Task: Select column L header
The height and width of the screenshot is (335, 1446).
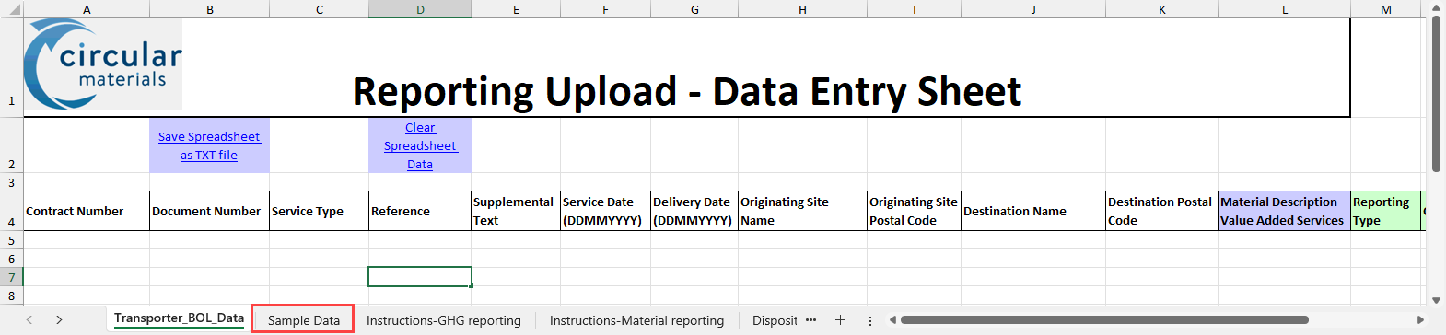Action: point(1285,9)
